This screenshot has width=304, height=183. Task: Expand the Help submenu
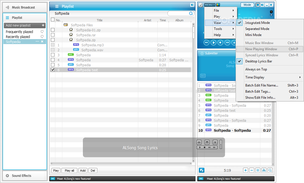coord(220,35)
